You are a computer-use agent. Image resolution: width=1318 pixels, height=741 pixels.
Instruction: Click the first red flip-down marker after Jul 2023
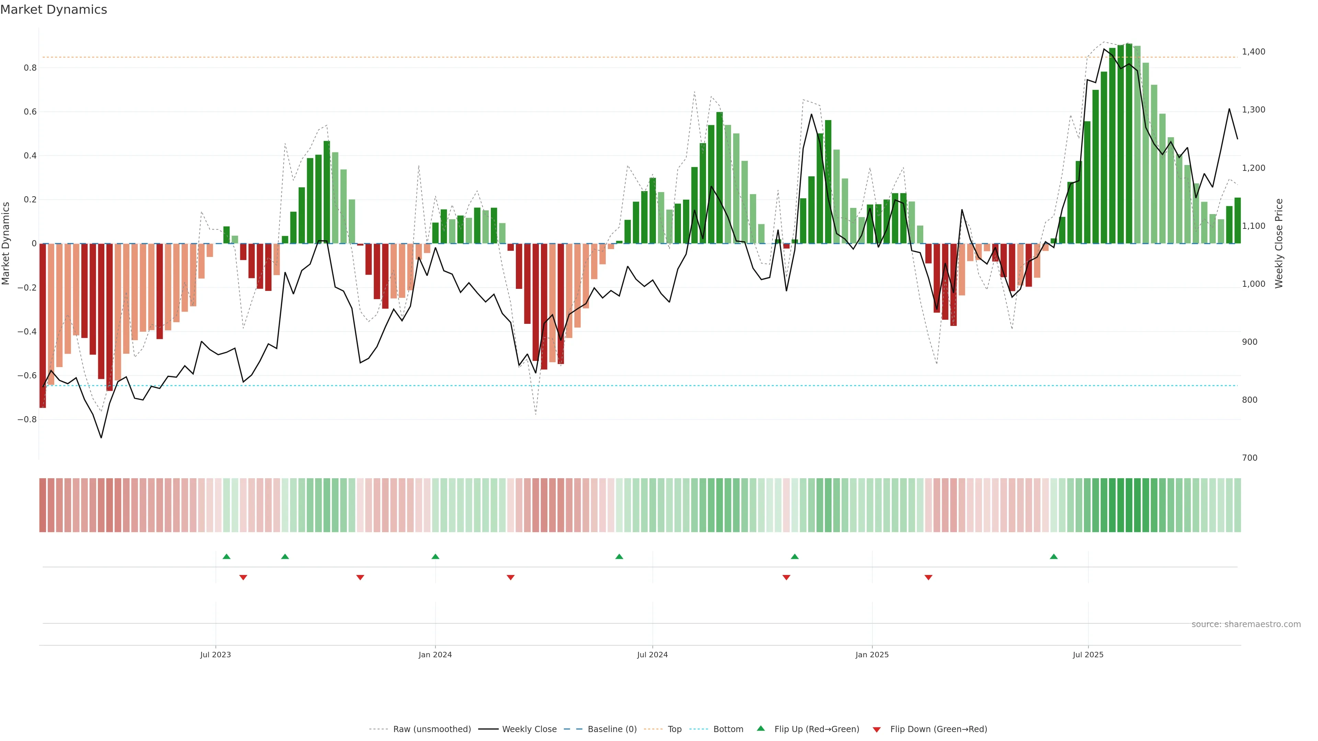click(x=243, y=577)
